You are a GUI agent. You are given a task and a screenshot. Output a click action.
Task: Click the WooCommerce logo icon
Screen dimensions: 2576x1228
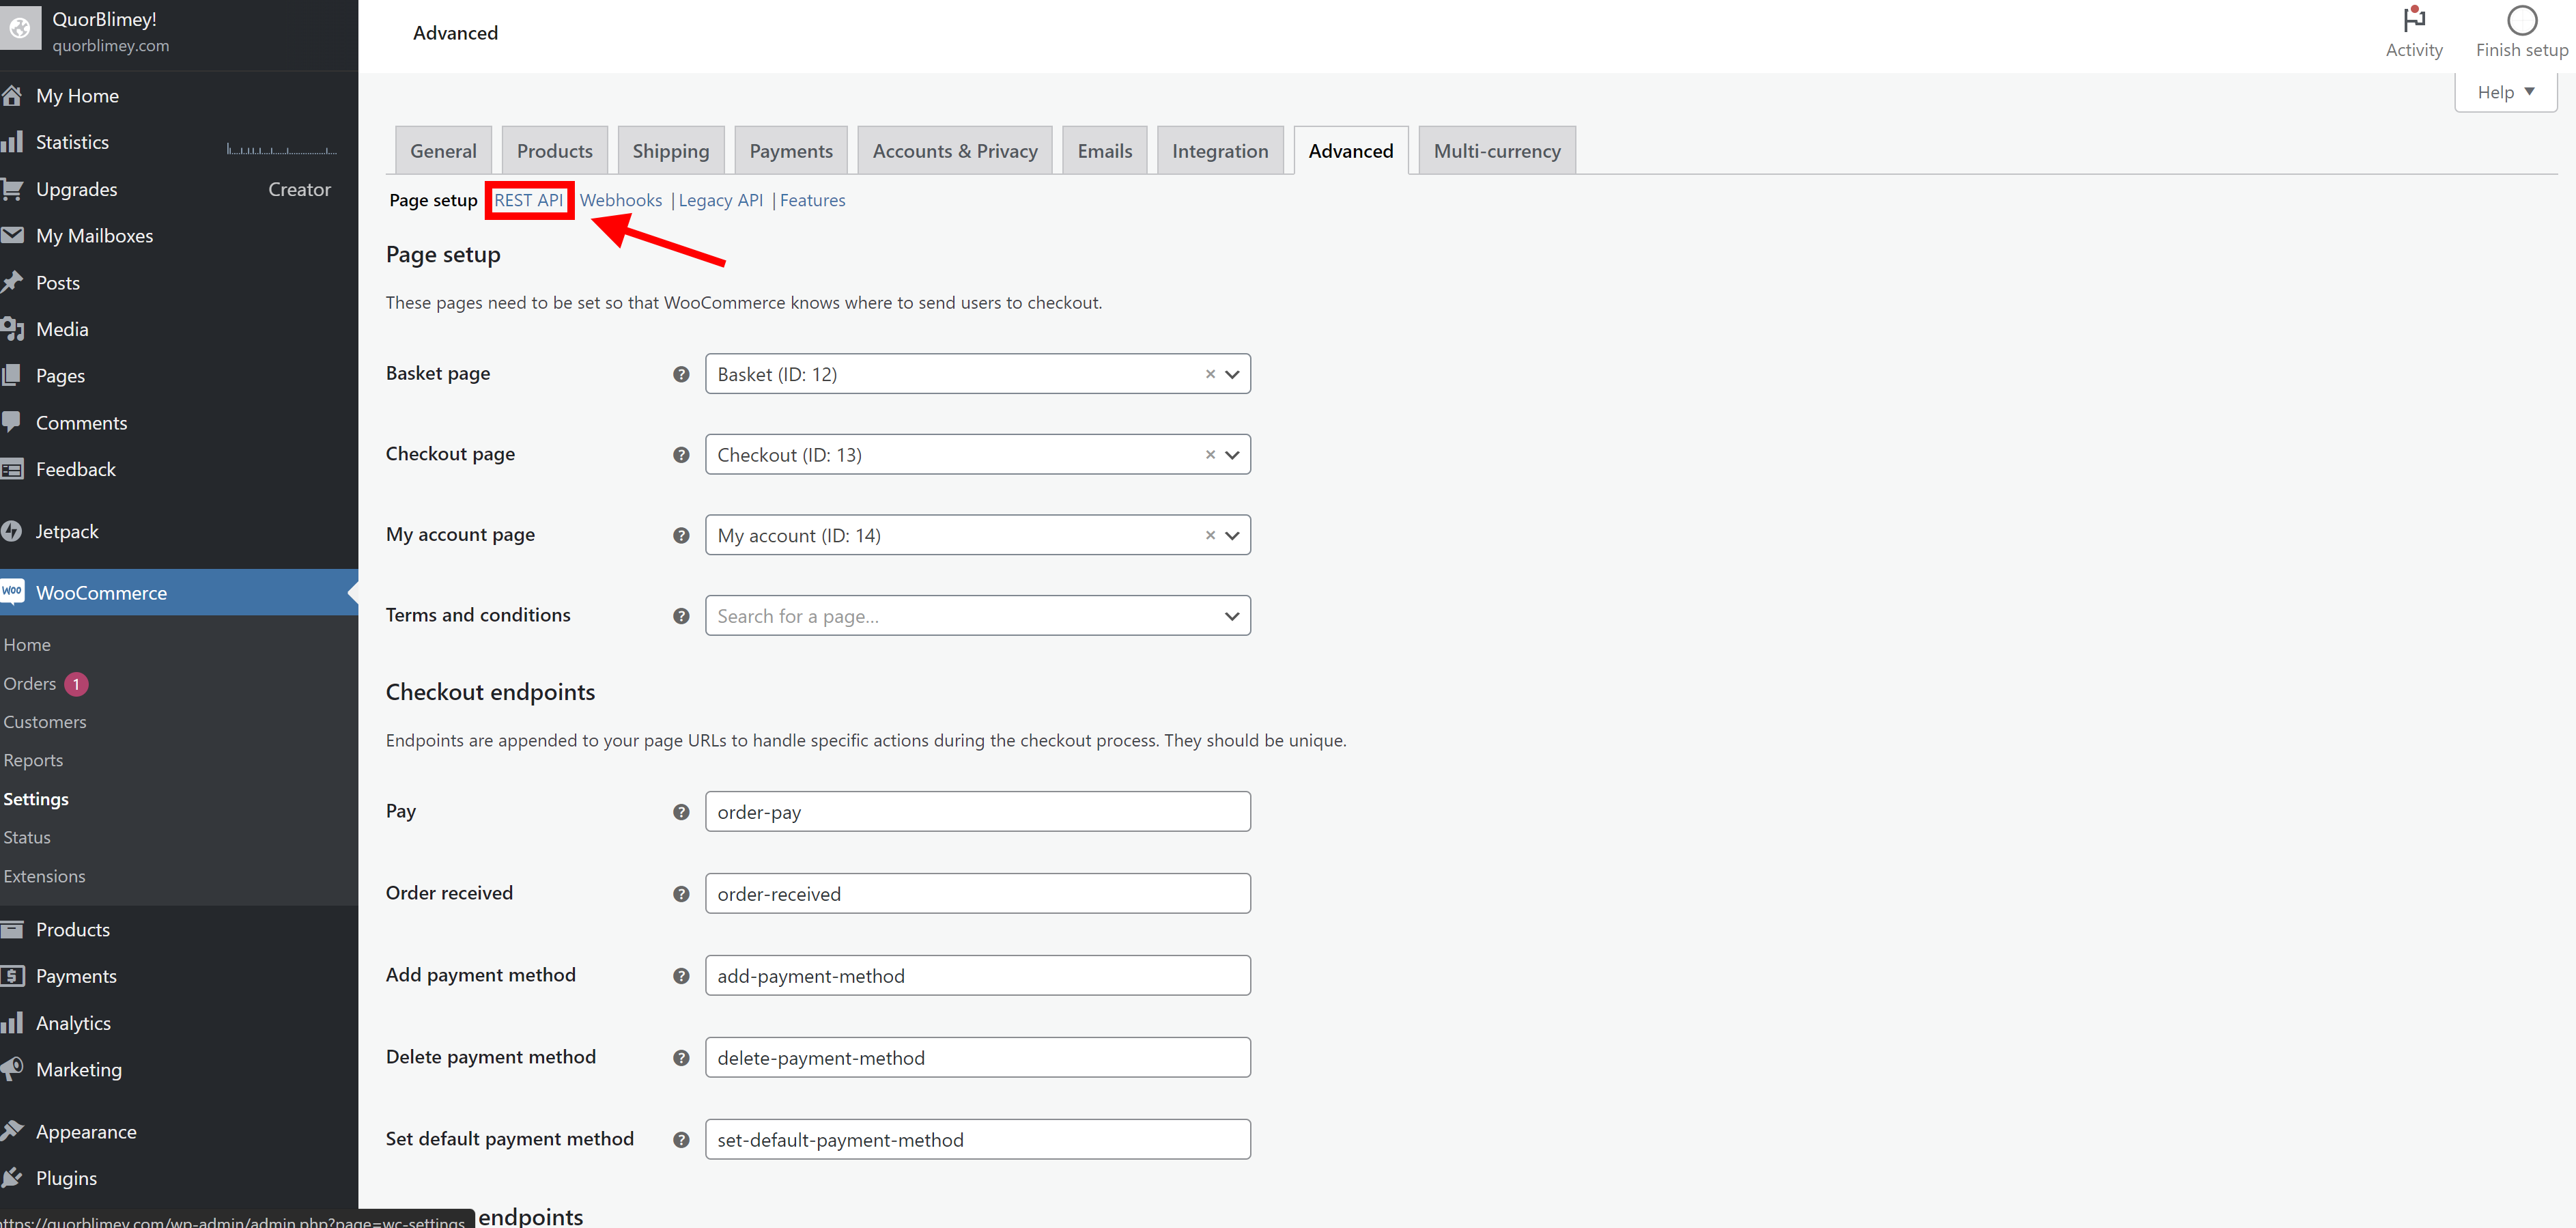tap(12, 592)
